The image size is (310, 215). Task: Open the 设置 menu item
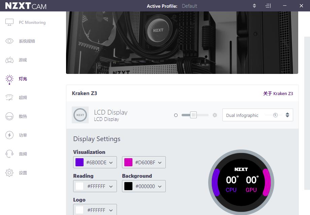pos(23,173)
